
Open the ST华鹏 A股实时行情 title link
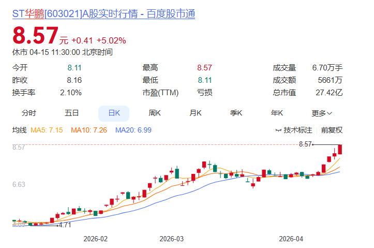tap(103, 14)
